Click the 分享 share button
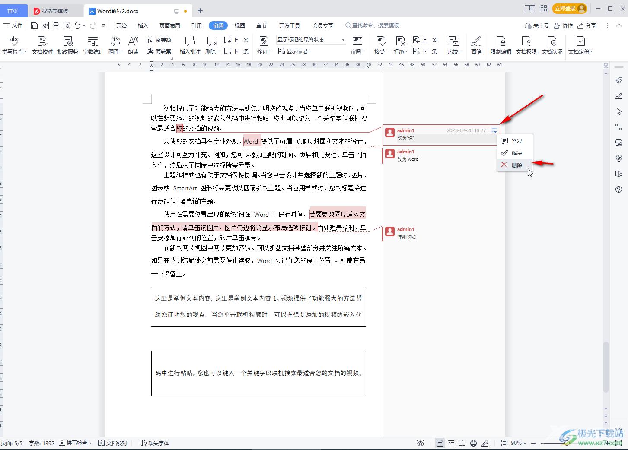 (587, 25)
